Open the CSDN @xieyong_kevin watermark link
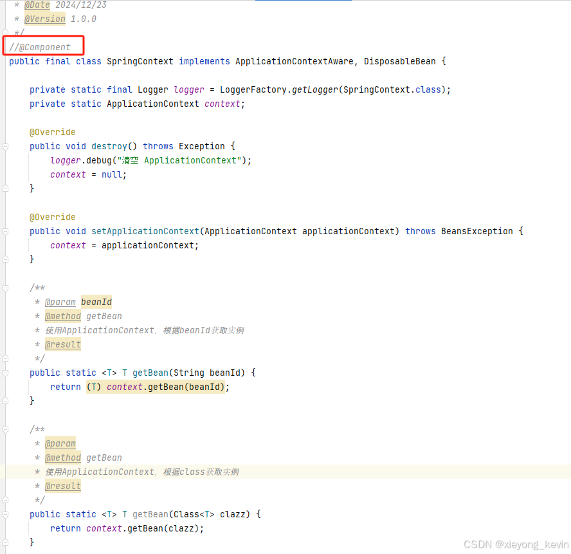 [515, 544]
